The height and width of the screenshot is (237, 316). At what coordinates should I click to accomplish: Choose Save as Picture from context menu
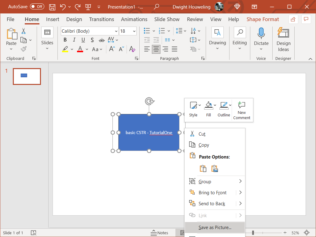click(215, 227)
